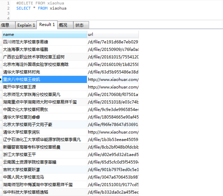The height and width of the screenshot is (196, 223).
Task: Click url cell starting /d/file/f96fe78647d53691
Action: 113,125
